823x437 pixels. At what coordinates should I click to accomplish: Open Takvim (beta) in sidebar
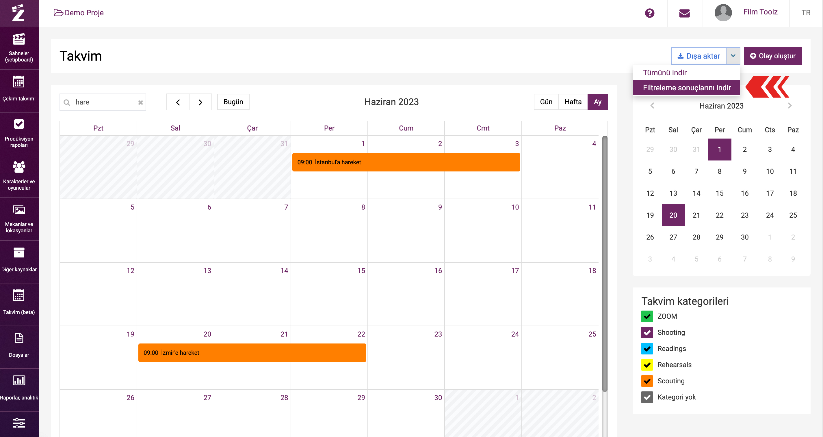pos(19,305)
